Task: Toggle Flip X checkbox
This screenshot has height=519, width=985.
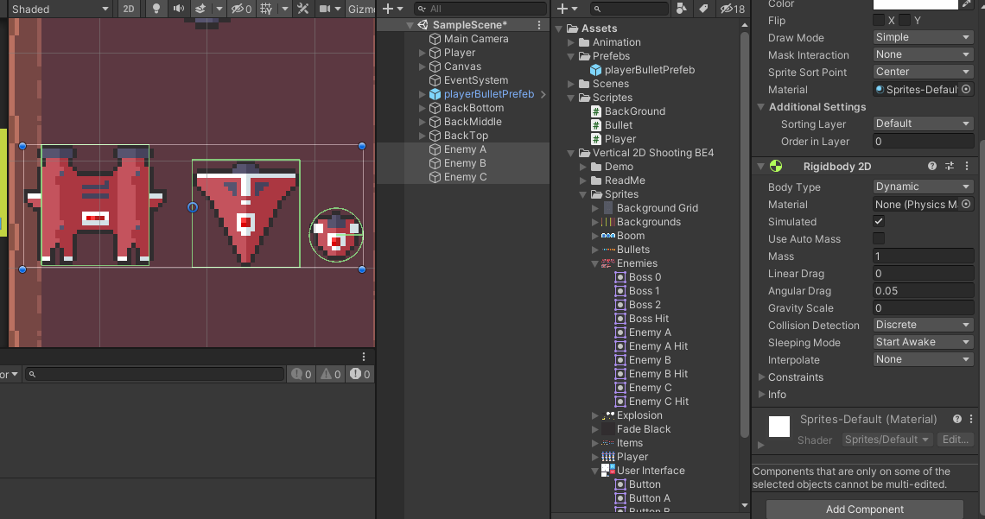Action: 879,20
